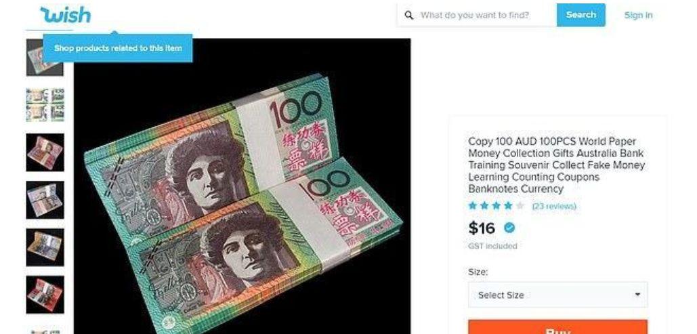Click the Search button
The height and width of the screenshot is (334, 697).
click(580, 15)
